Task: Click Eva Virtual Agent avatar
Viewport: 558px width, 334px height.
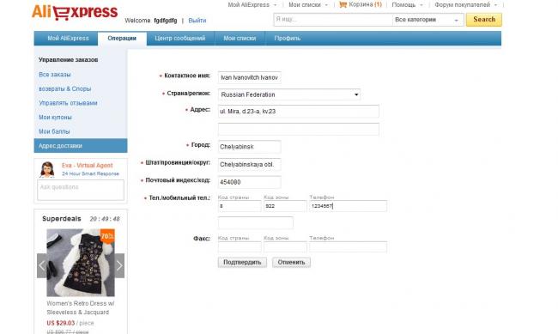Action: [47, 169]
